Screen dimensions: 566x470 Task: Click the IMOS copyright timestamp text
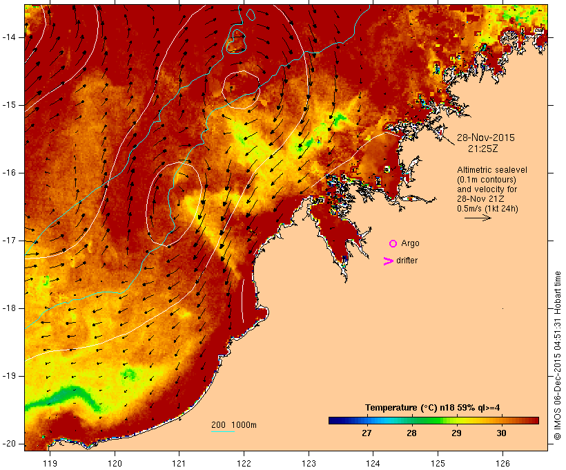(x=557, y=356)
